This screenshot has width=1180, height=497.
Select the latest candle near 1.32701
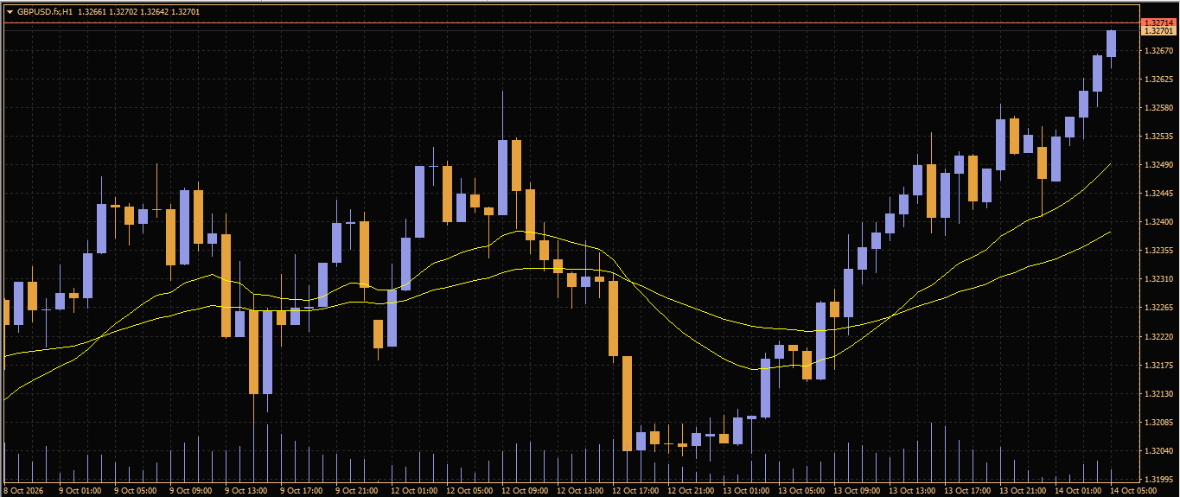click(x=1111, y=44)
